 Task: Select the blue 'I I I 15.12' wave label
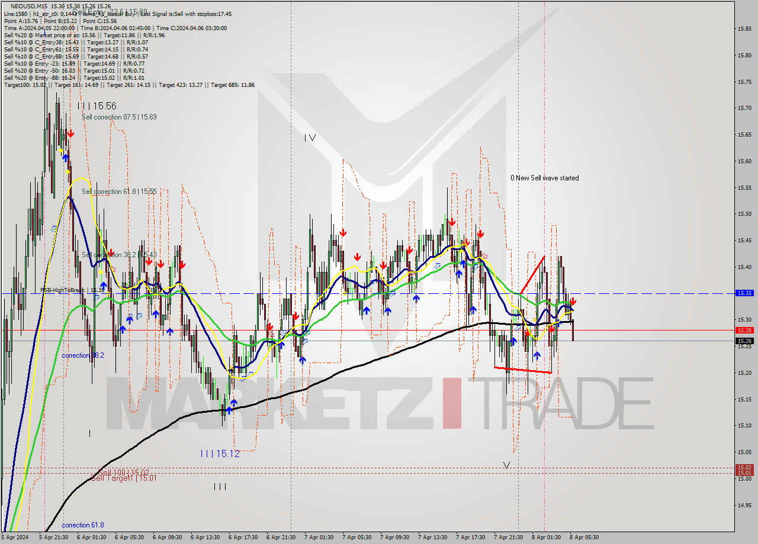[x=220, y=454]
